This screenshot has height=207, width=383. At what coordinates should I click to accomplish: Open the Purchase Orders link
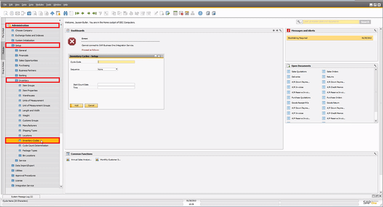[x=334, y=98]
